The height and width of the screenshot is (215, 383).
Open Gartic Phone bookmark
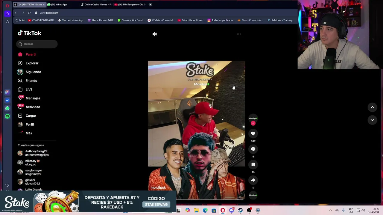[101, 20]
